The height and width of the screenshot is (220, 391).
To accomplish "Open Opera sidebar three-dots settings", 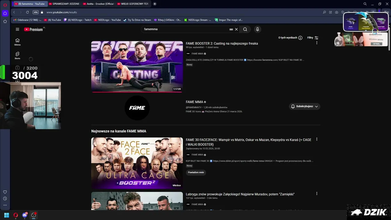I will [x=5, y=205].
